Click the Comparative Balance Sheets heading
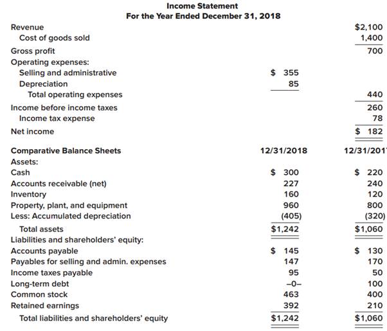Image resolution: width=387 pixels, height=331 pixels. (66, 151)
